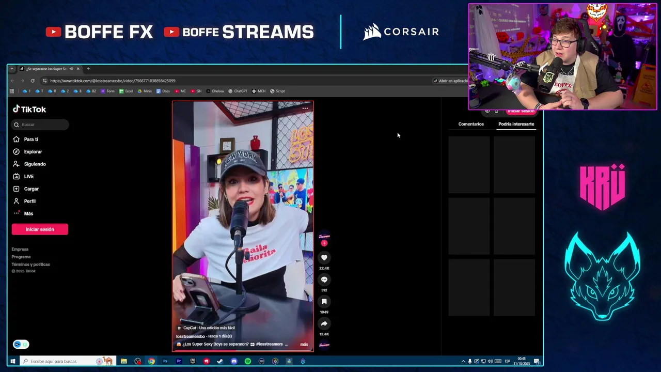This screenshot has width=661, height=372.
Task: Open the Minis Drive bookmark
Action: pyautogui.click(x=145, y=91)
